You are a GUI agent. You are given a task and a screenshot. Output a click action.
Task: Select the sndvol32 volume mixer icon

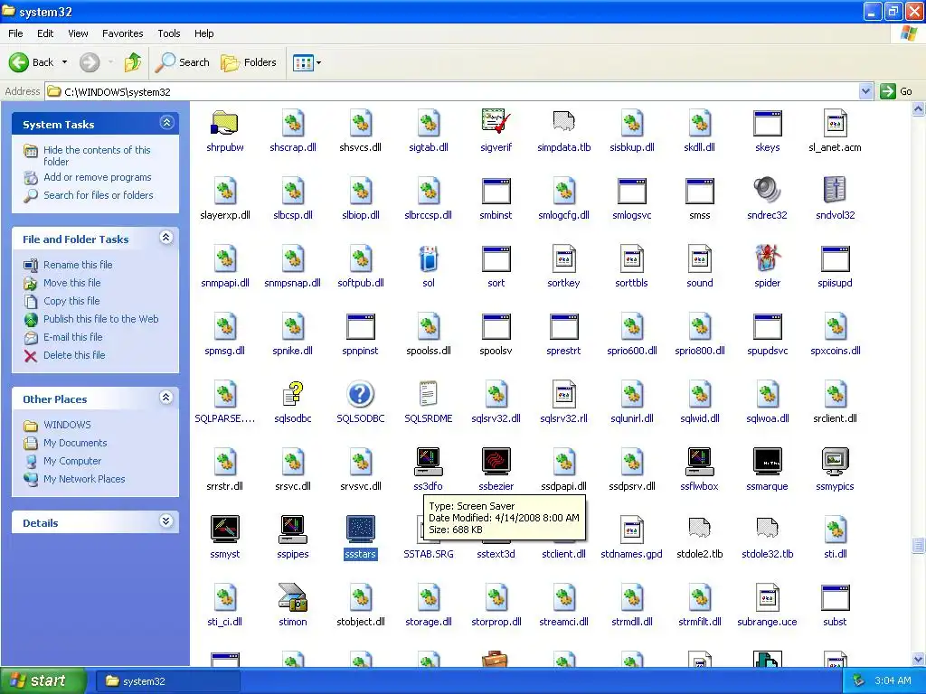point(835,191)
